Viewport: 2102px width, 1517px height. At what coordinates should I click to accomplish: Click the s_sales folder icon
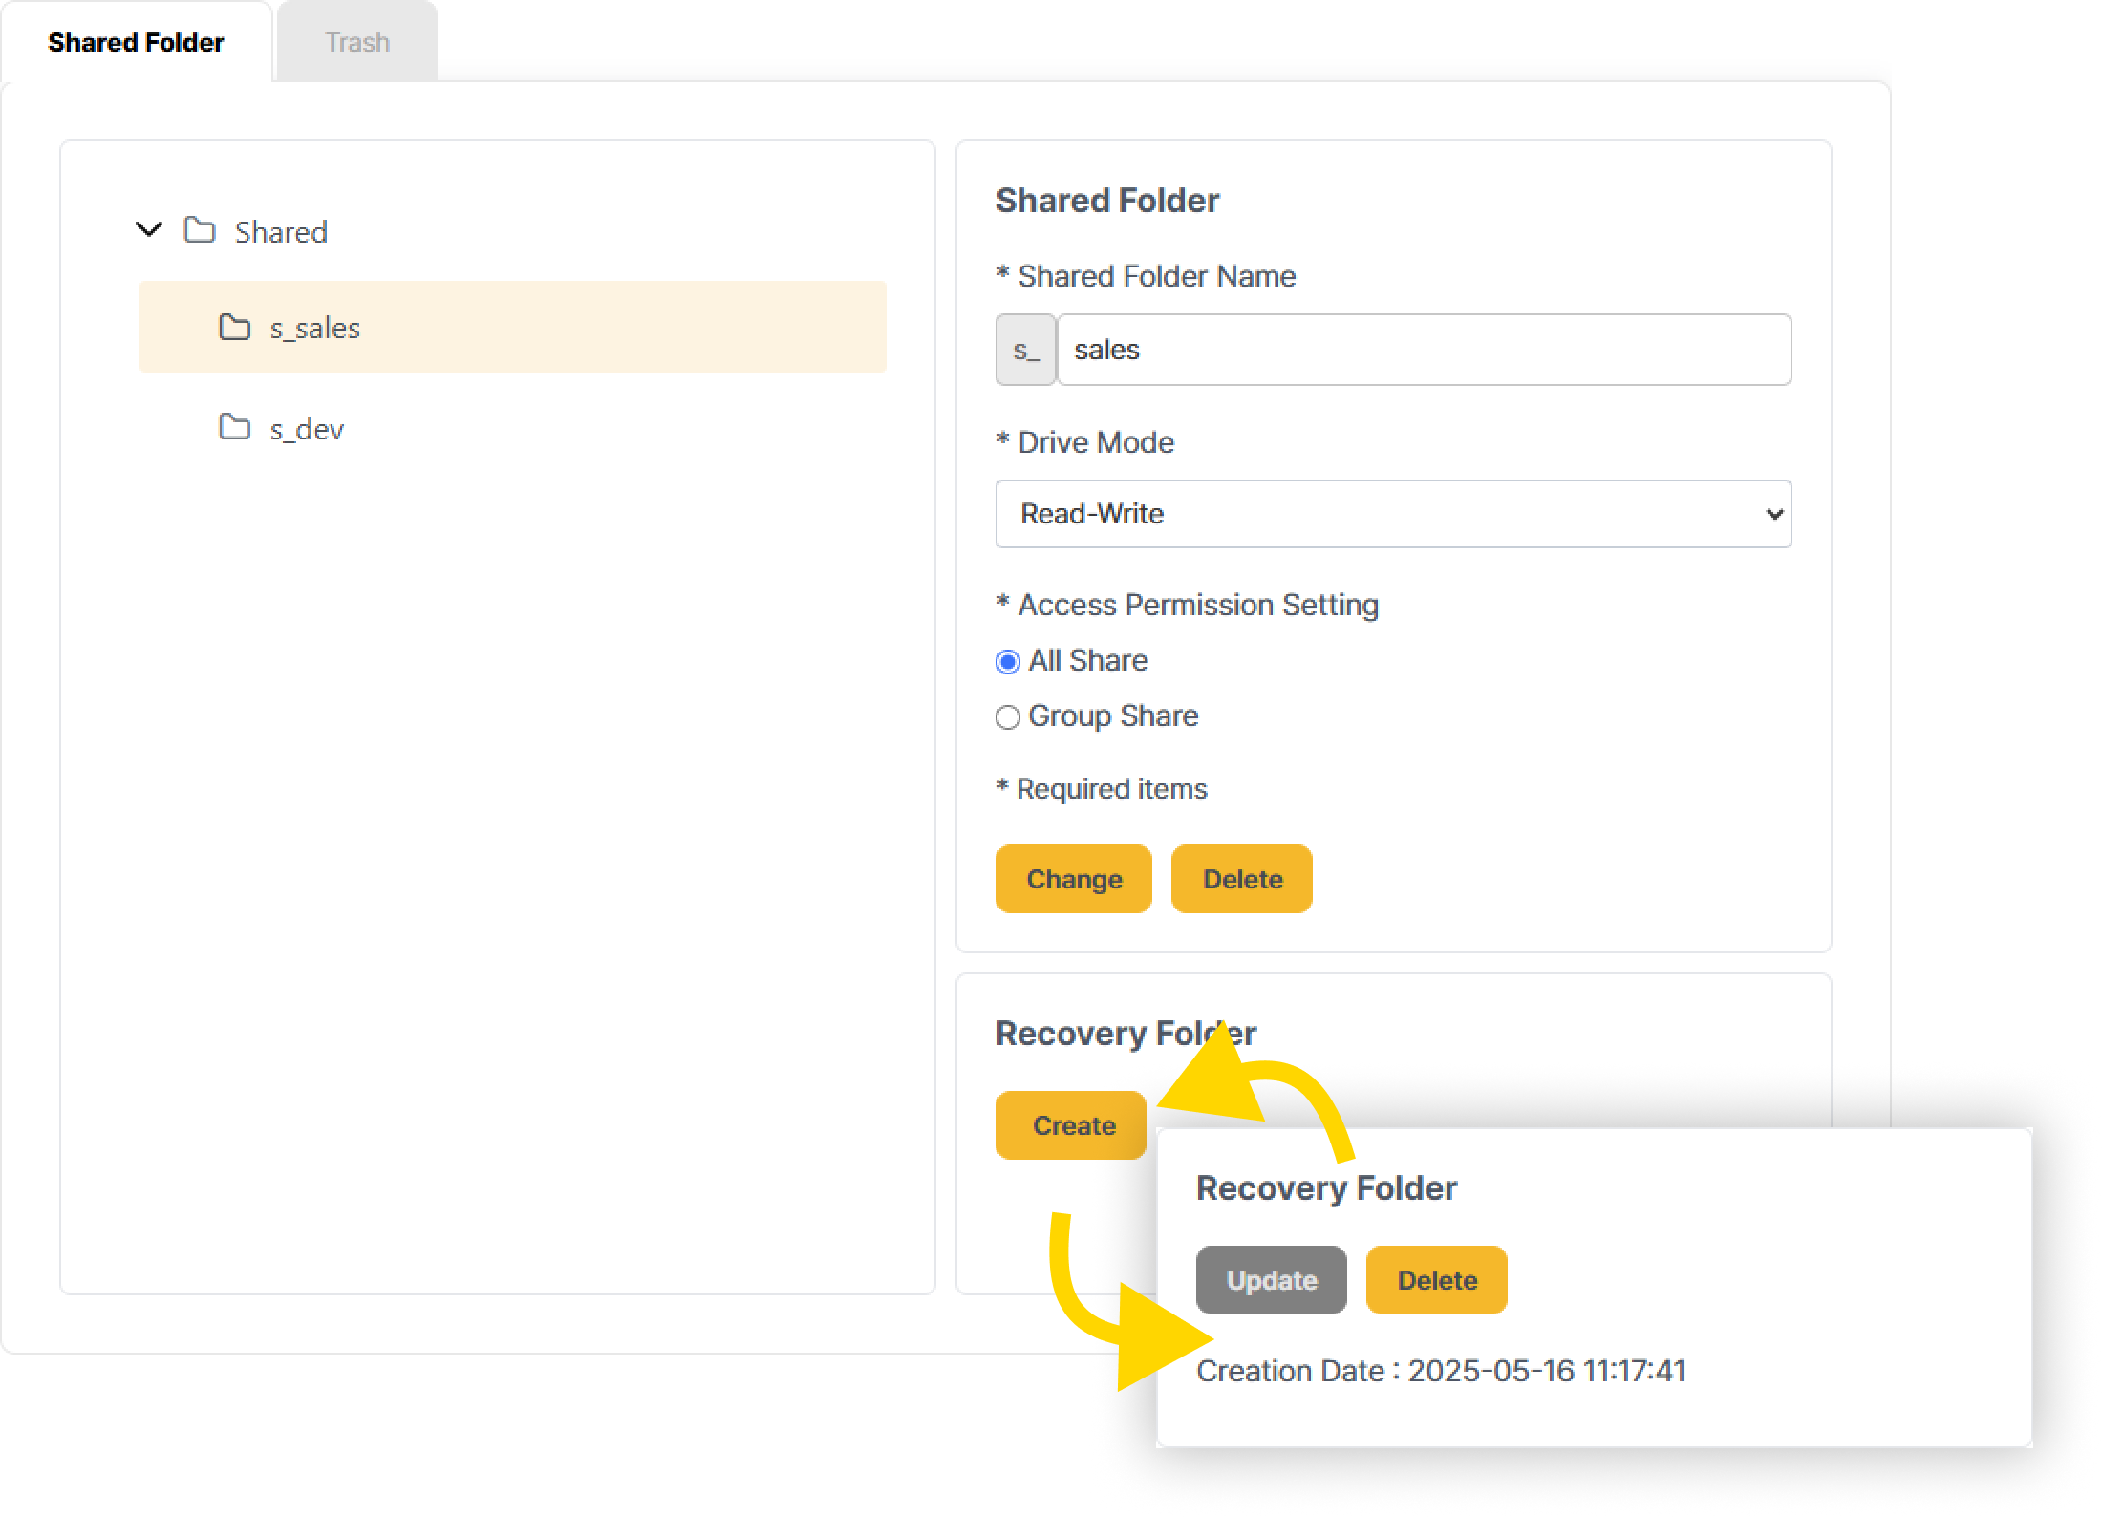234,327
